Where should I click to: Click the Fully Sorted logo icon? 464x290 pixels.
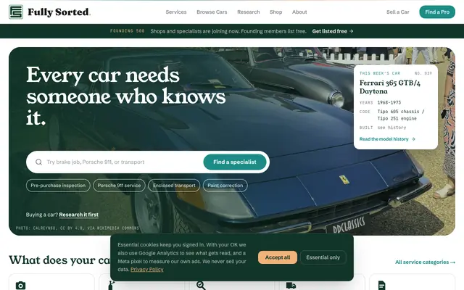tap(16, 12)
